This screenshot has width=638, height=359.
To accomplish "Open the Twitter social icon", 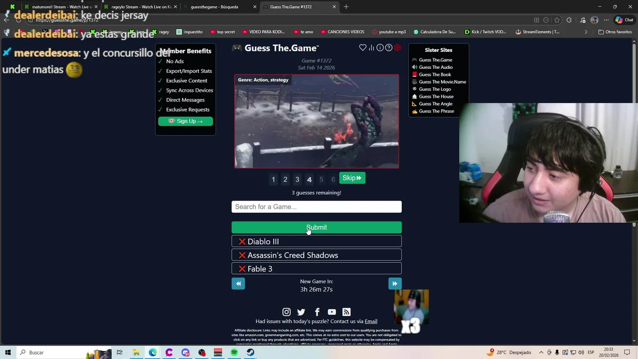I will pyautogui.click(x=301, y=312).
